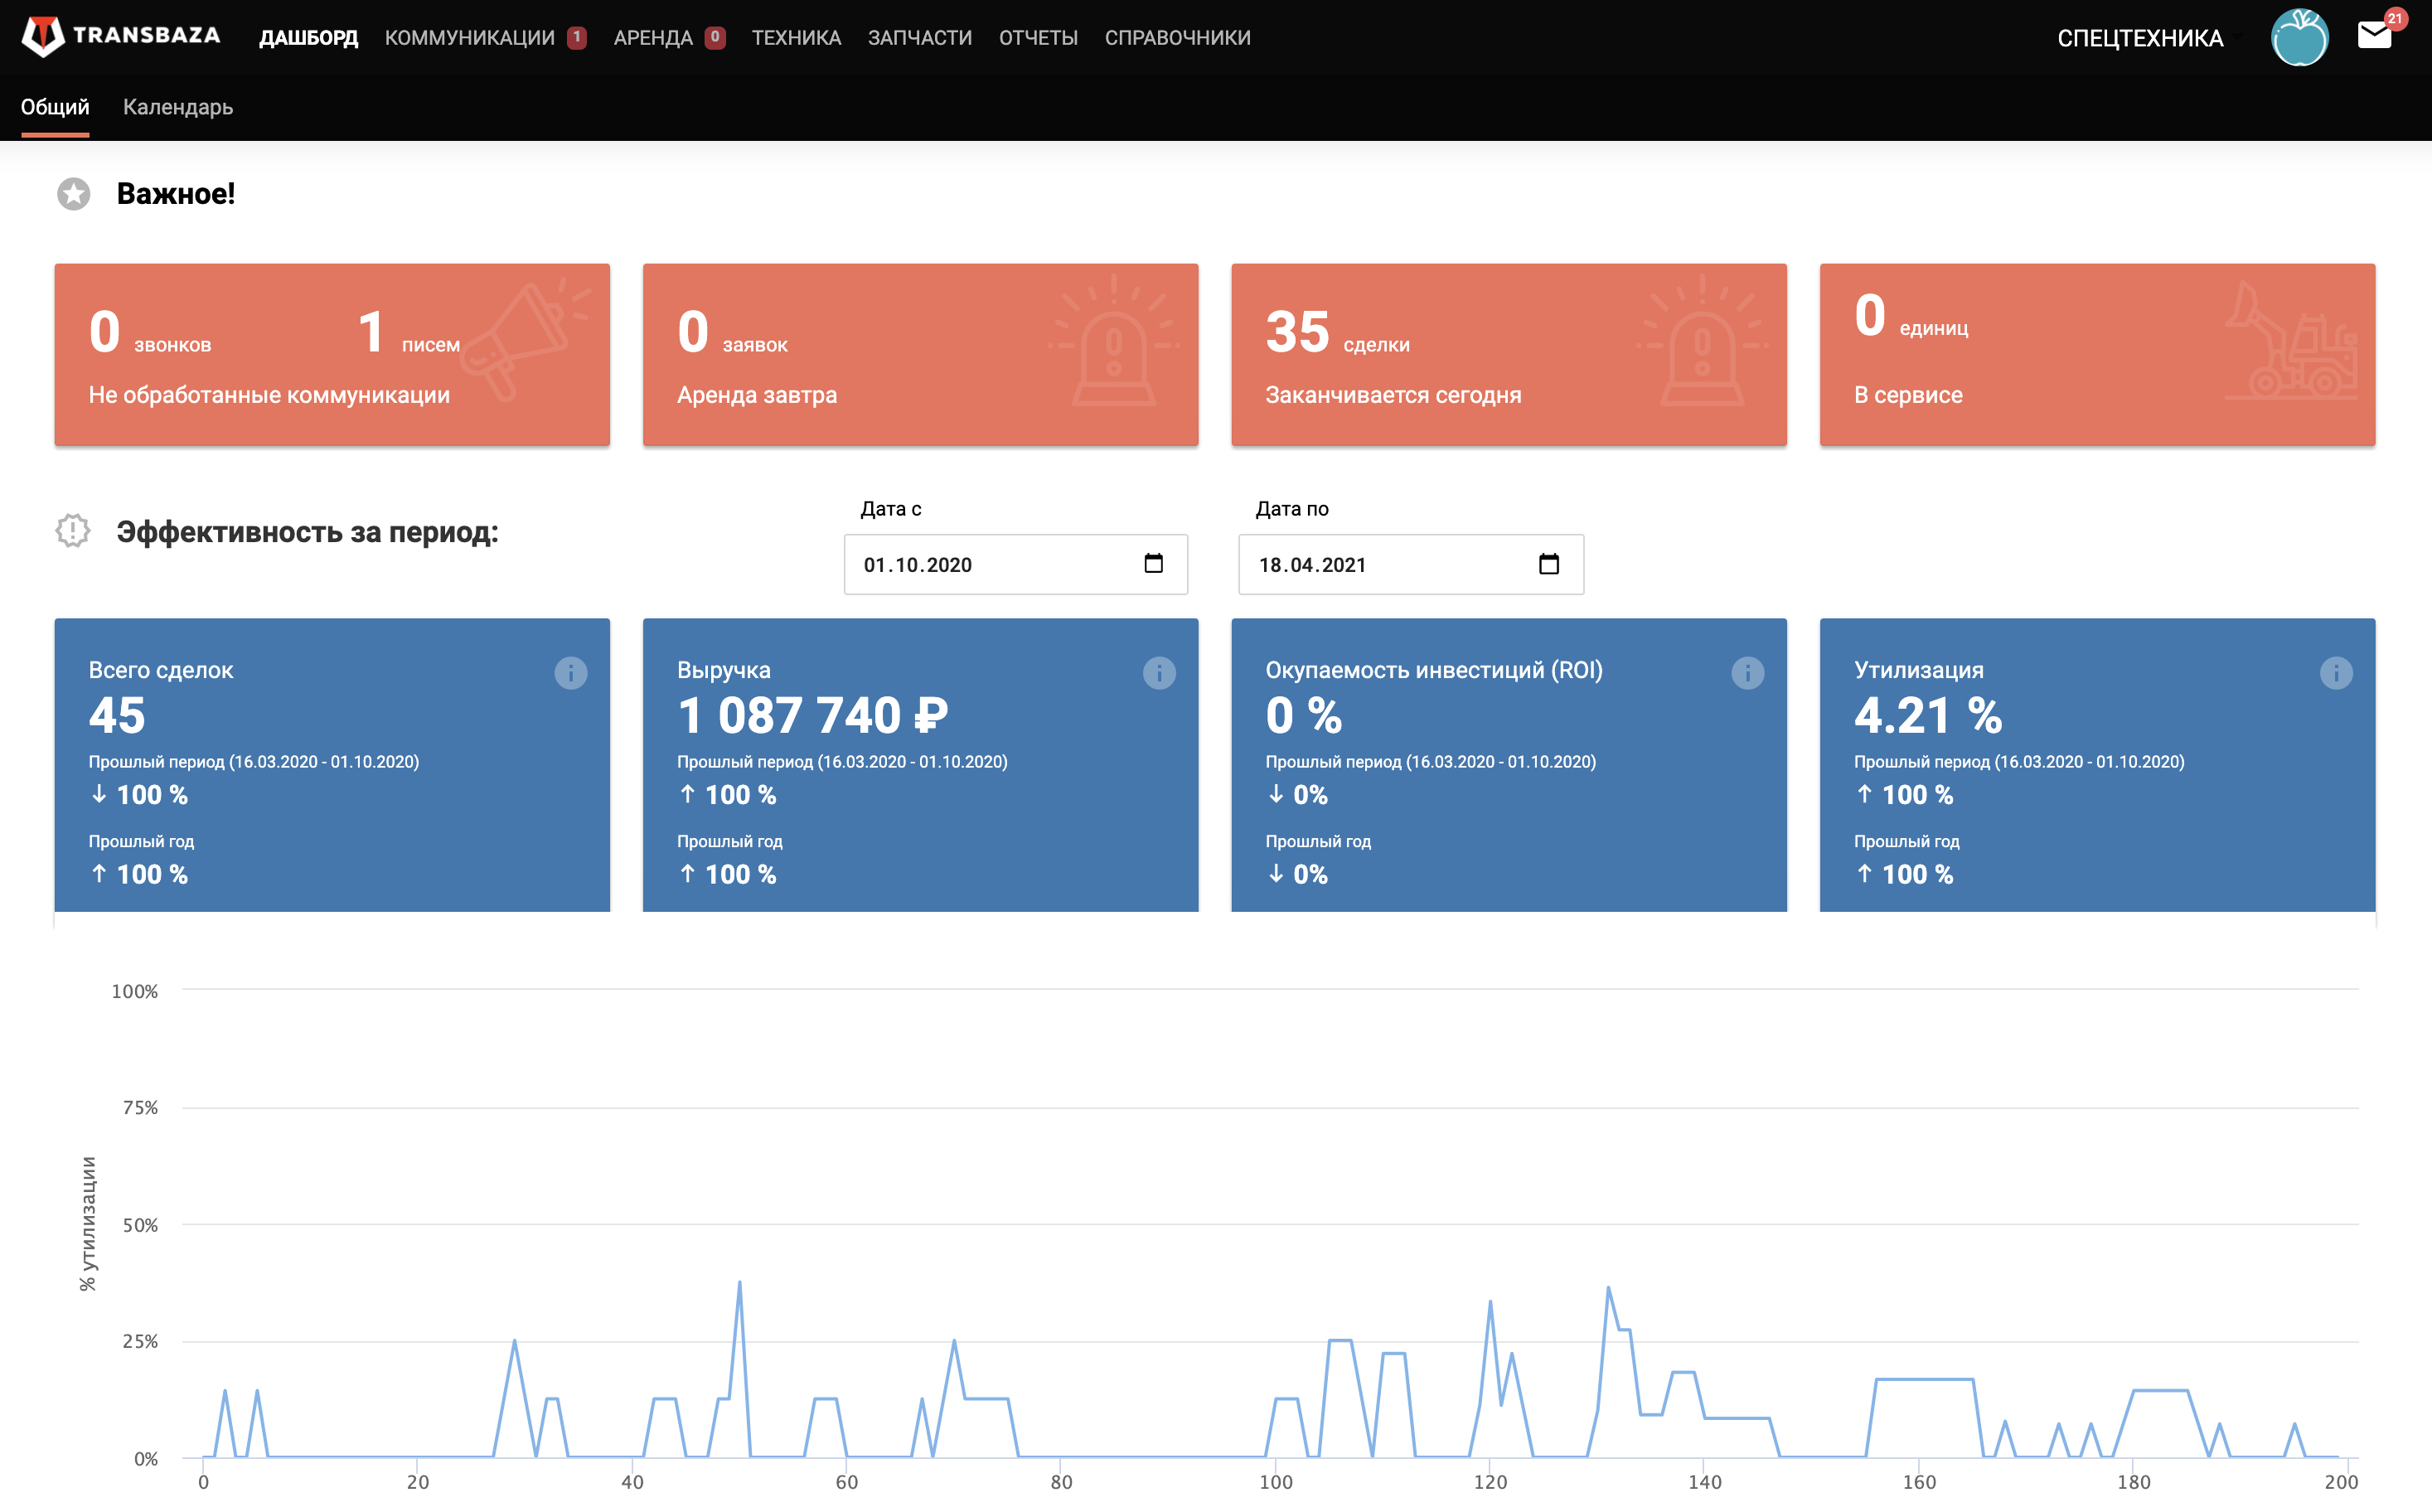2432x1512 pixels.
Task: Show info for Утилизация card
Action: click(x=2335, y=673)
